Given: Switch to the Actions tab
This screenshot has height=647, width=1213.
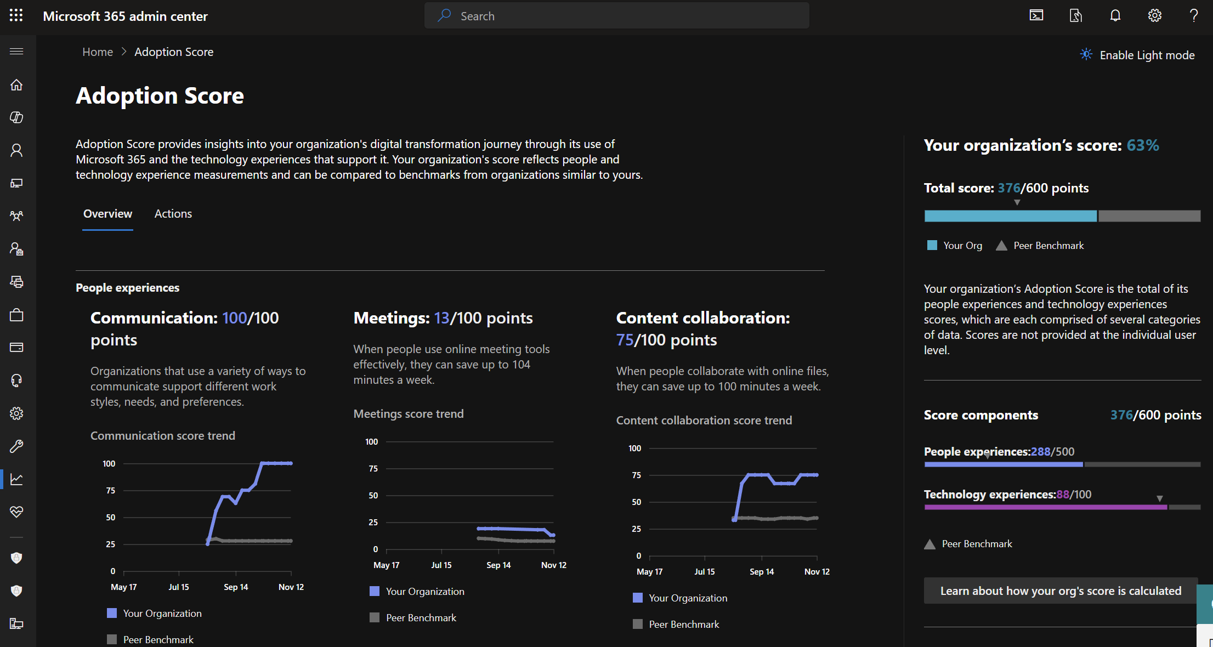Looking at the screenshot, I should [173, 214].
